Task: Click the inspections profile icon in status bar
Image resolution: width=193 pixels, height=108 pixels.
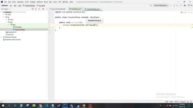Action: (191, 102)
